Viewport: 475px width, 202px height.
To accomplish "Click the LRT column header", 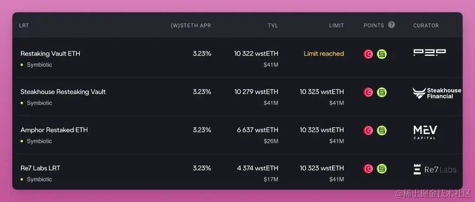I will [x=24, y=25].
